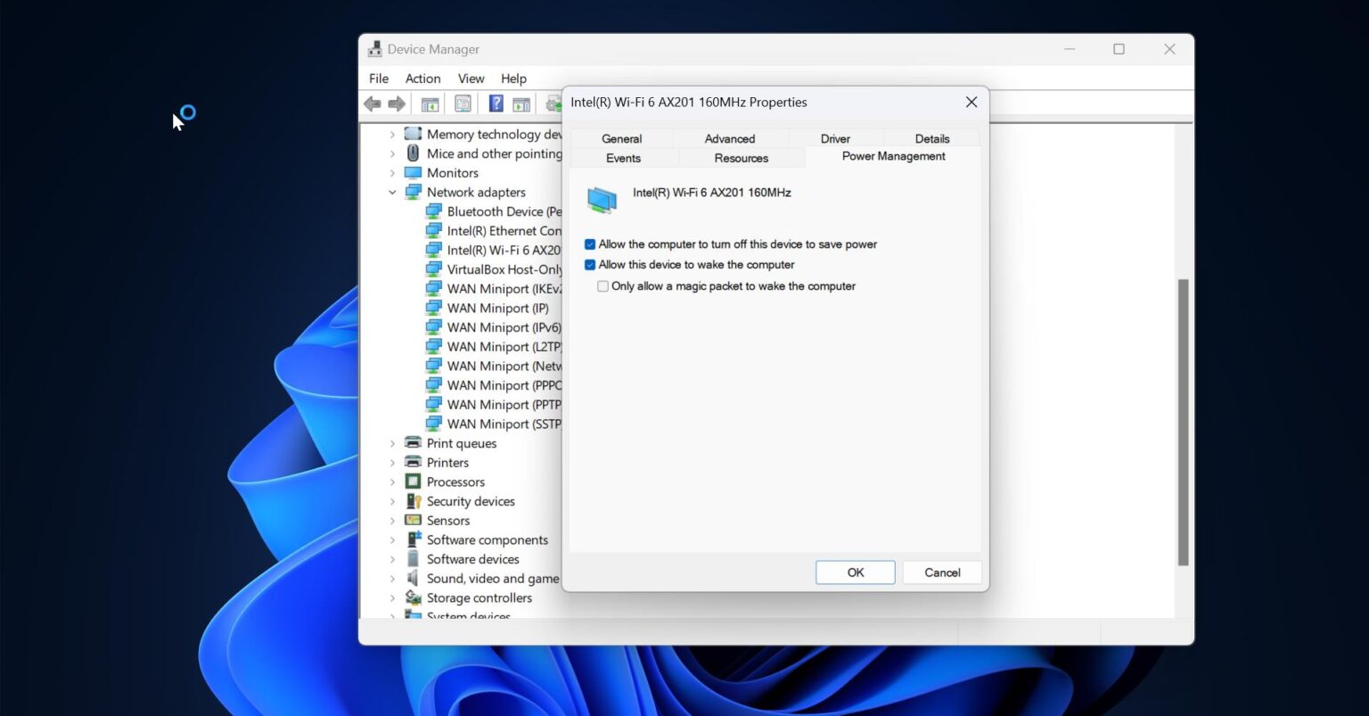Select the Scan for hardware changes toolbar icon
This screenshot has height=716, width=1369.
(x=521, y=103)
